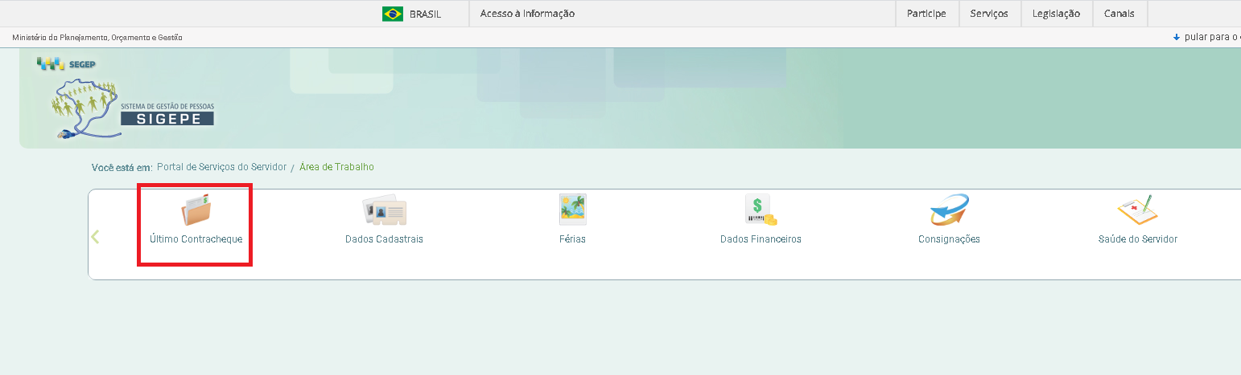Viewport: 1241px width, 375px height.
Task: Open the Canais menu item
Action: click(x=1119, y=14)
